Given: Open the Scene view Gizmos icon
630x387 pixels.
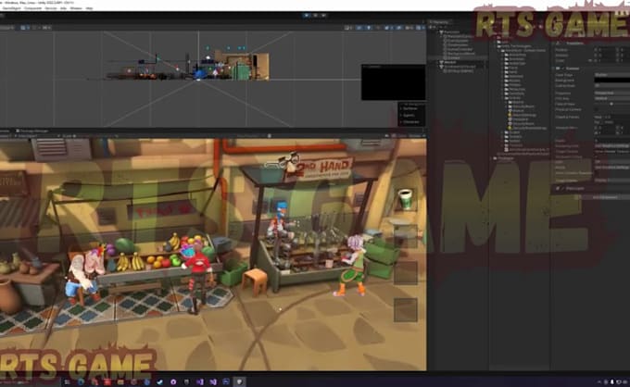Looking at the screenshot, I should (419, 28).
